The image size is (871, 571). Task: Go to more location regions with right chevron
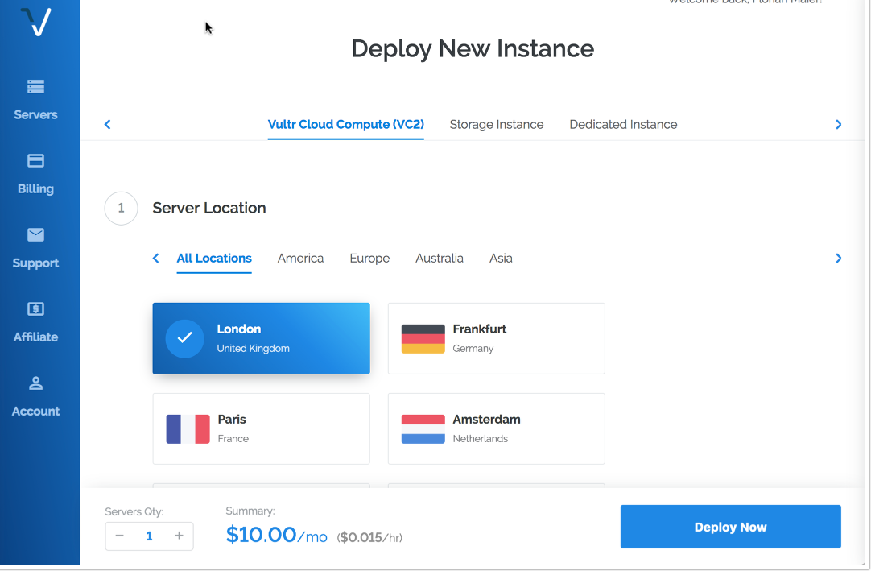pos(839,258)
